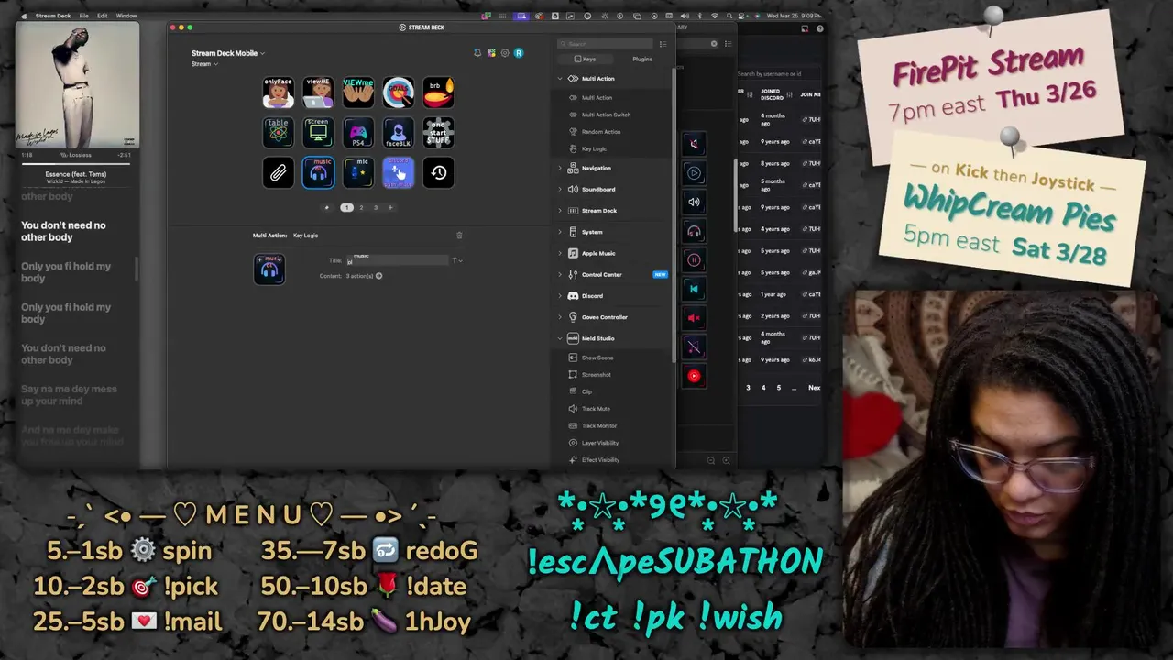Select the history clock key
The image size is (1173, 660).
click(439, 173)
